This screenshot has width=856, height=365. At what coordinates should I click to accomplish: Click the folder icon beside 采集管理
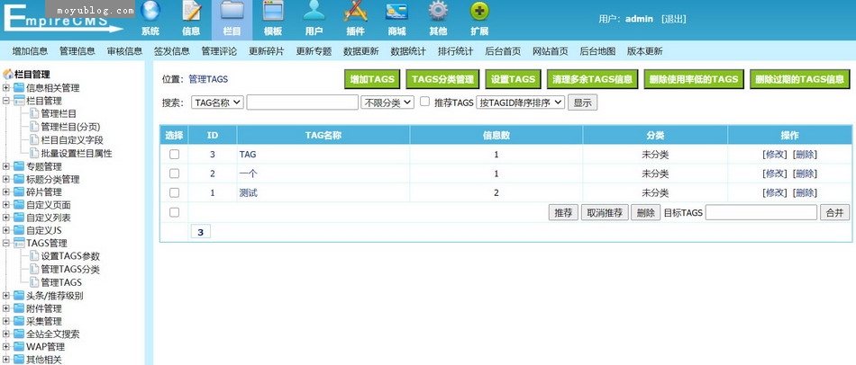click(x=19, y=322)
